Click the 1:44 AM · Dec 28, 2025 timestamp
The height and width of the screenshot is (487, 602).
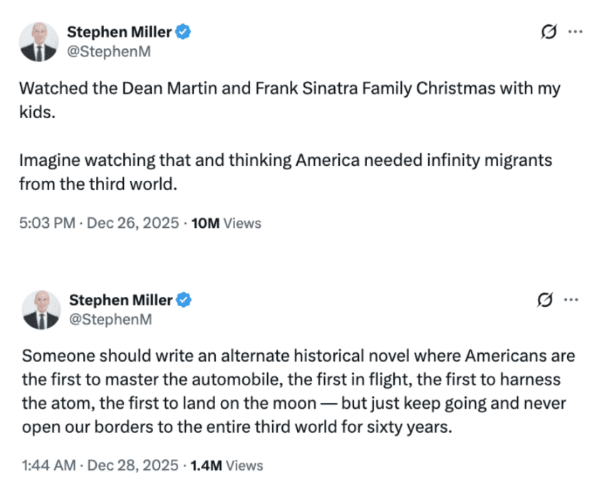(99, 466)
